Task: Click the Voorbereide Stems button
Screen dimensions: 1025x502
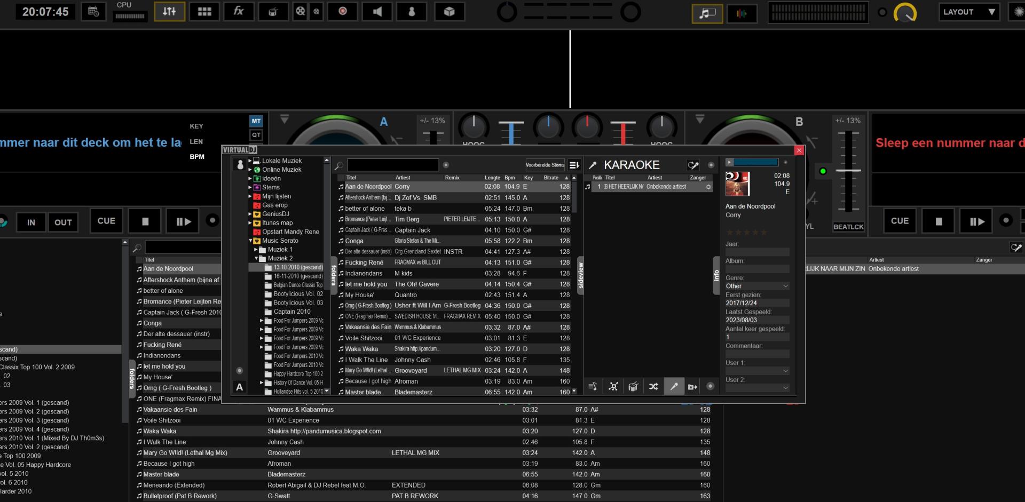Action: [x=545, y=165]
